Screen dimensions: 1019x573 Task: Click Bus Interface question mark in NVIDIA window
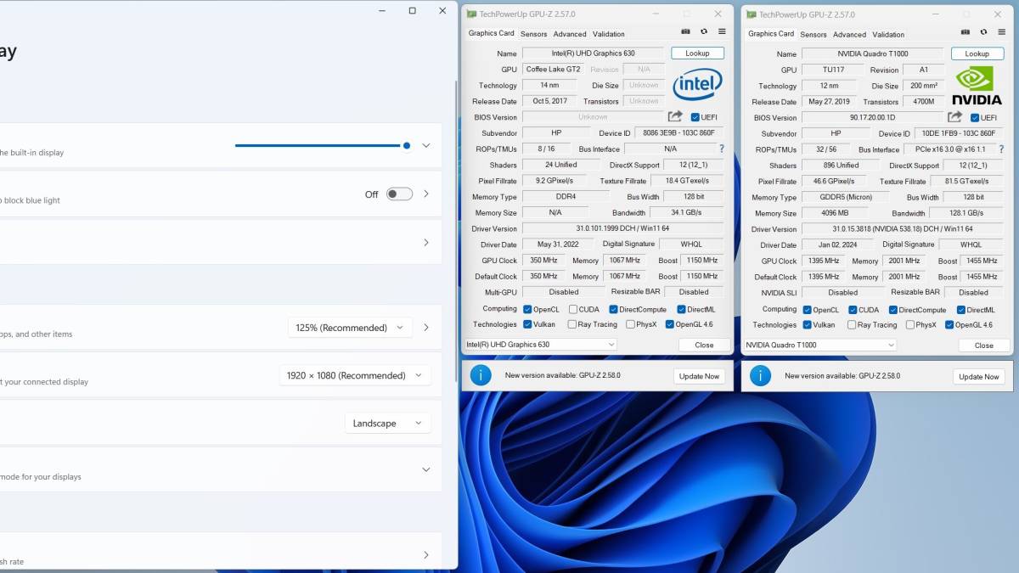point(1001,149)
